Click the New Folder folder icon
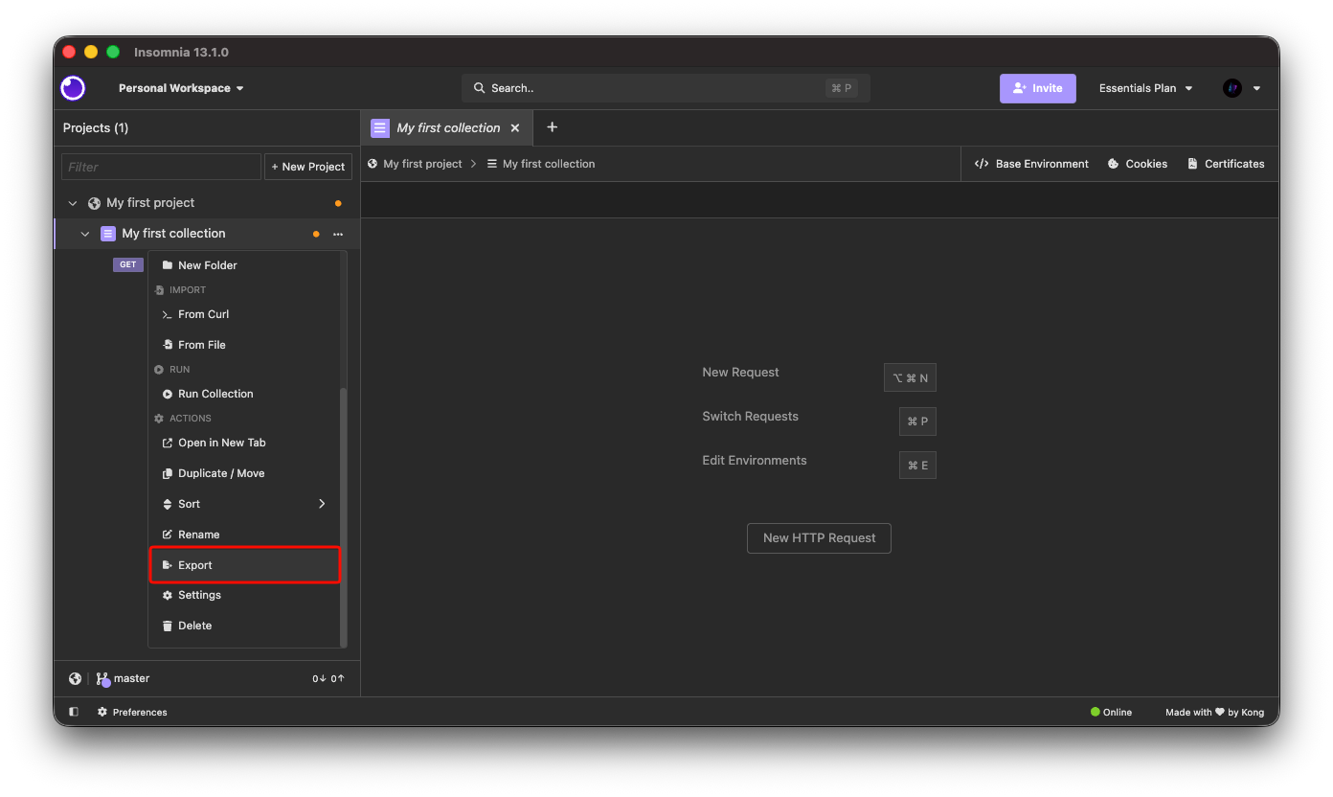 coord(168,265)
